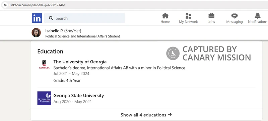Click the magnifier icon in Search box

[51, 18]
